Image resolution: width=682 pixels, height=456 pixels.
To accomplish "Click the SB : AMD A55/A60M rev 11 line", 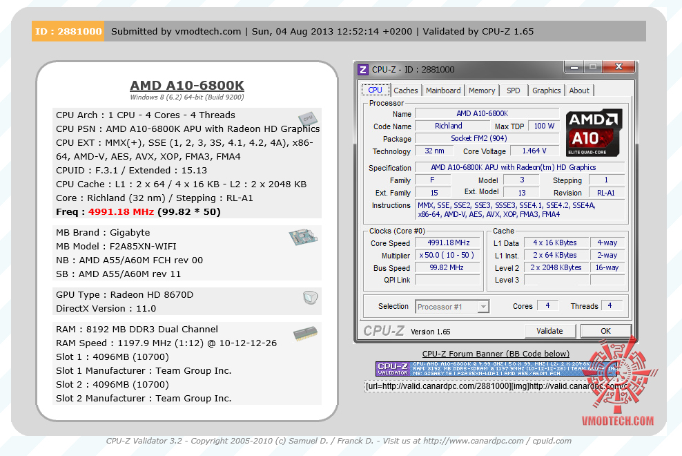I will pyautogui.click(x=118, y=274).
